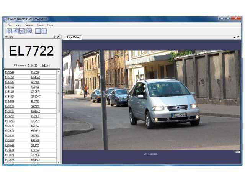Open the Live Video tab list dropdown
The width and height of the screenshot is (245, 184).
[x=234, y=38]
